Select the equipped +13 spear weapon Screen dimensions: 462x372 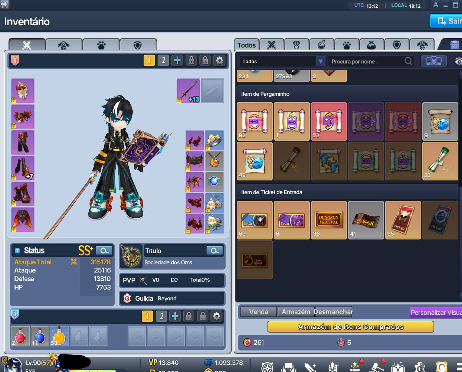pos(189,91)
